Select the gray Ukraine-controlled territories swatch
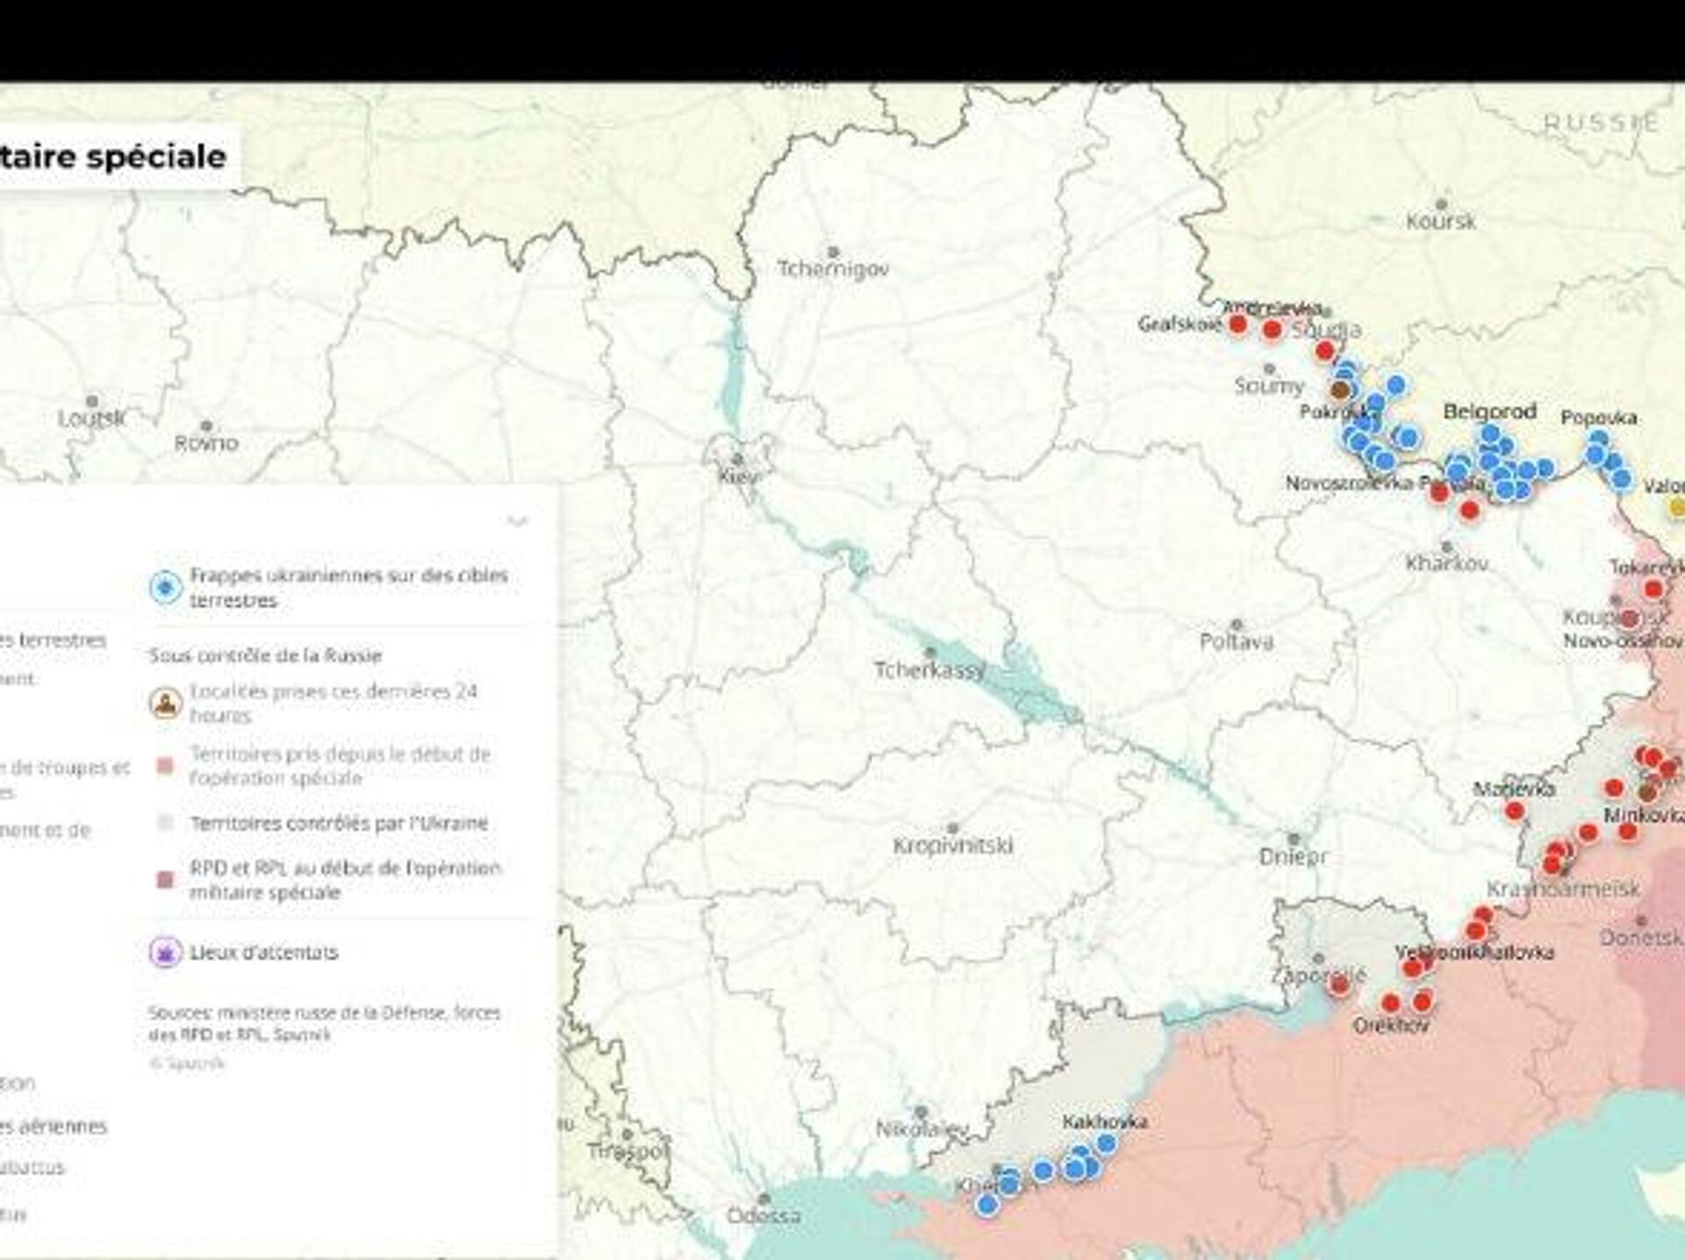The image size is (1685, 1260). 165,823
